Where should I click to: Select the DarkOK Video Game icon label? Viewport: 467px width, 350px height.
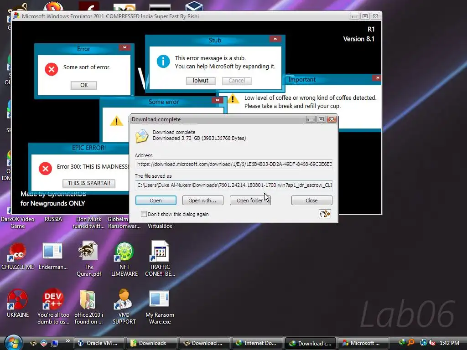[18, 222]
